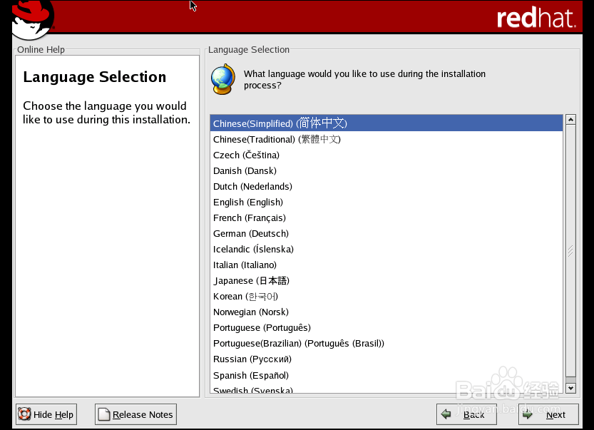Select Norwegian (Norsk)

(x=386, y=312)
